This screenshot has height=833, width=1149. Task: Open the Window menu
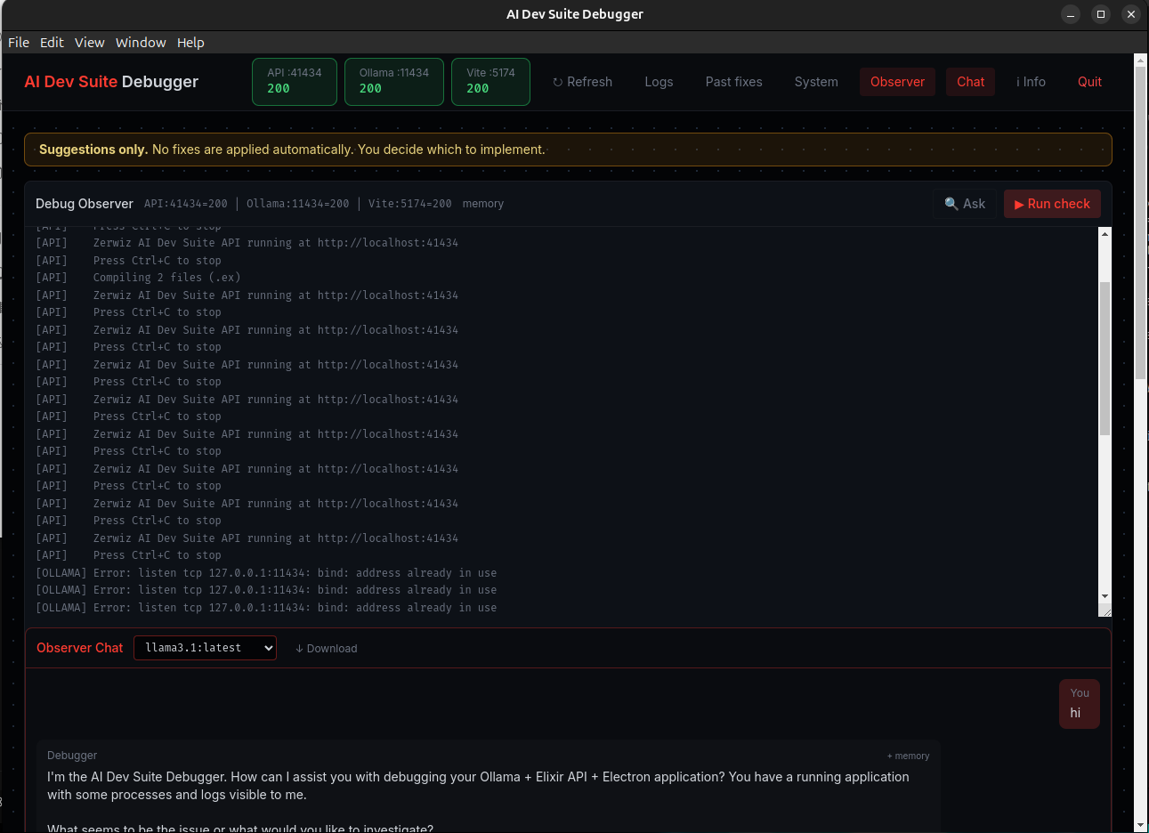pyautogui.click(x=141, y=42)
